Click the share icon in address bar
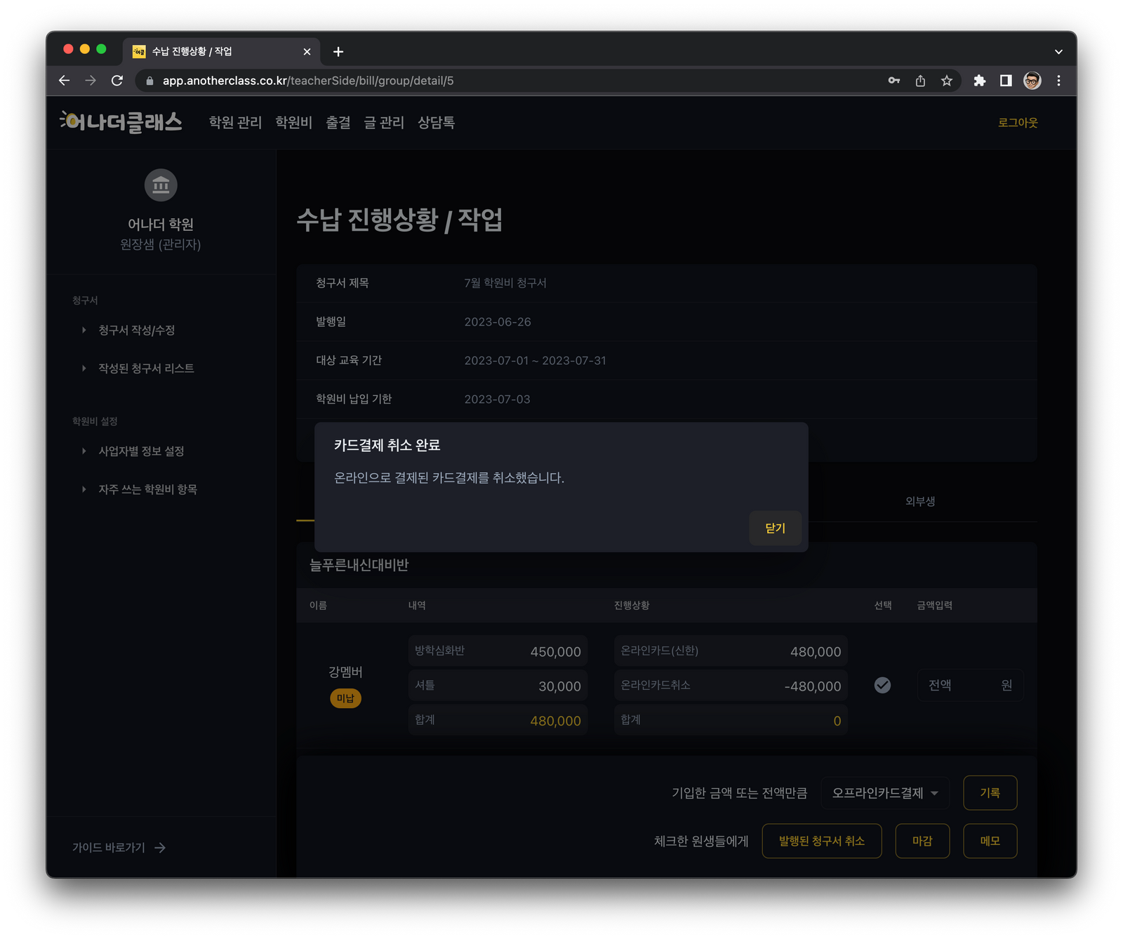 [920, 81]
